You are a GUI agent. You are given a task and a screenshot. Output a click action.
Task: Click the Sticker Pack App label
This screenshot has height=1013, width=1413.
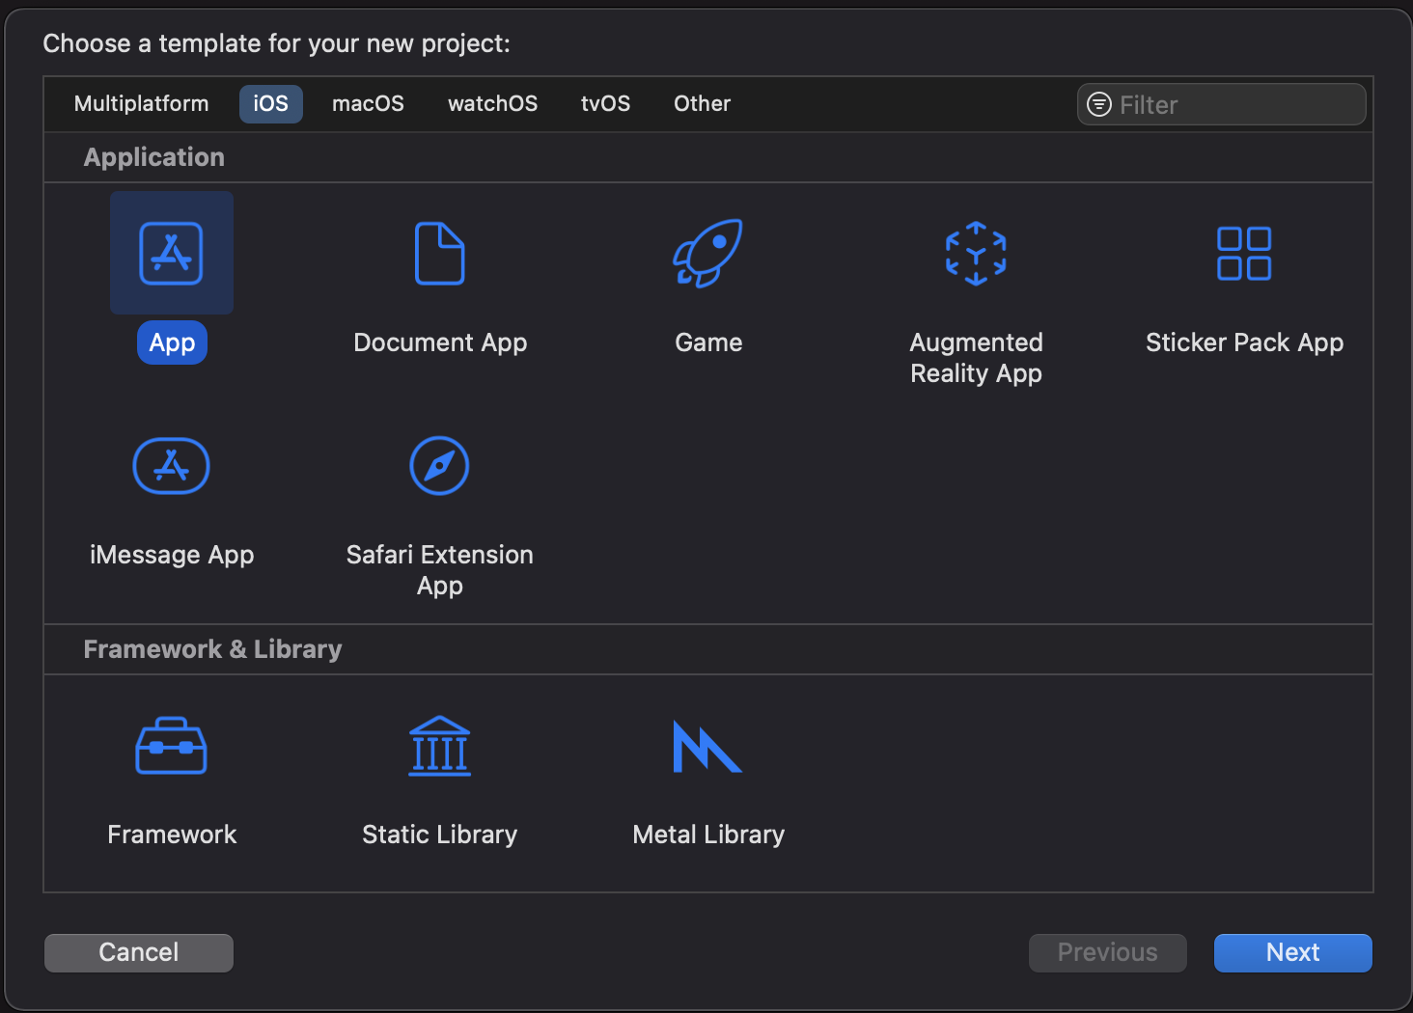tap(1244, 342)
